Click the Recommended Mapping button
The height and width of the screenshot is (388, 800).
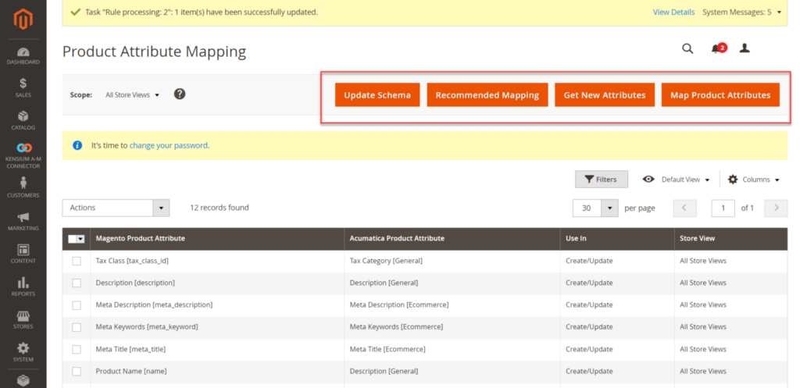point(487,94)
